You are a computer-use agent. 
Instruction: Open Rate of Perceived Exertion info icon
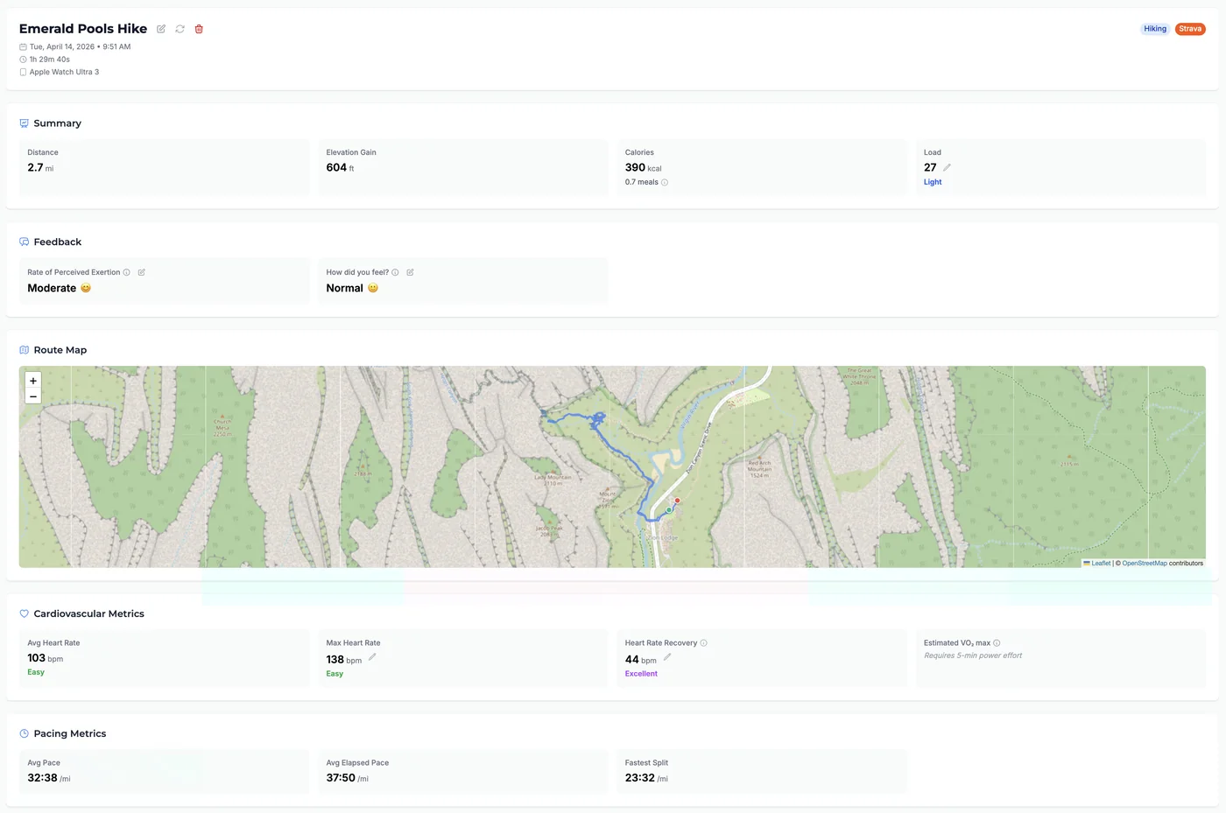127,272
